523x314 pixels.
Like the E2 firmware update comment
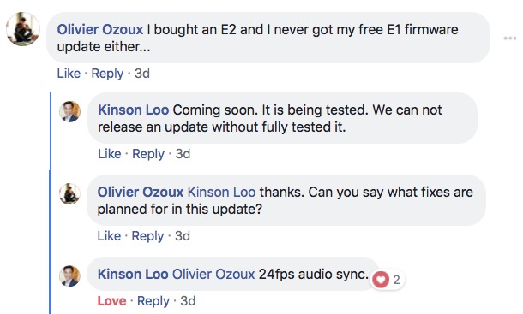coord(69,74)
